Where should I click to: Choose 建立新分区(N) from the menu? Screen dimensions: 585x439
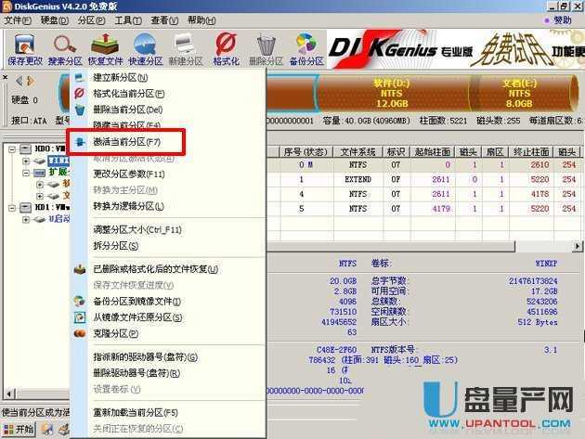[x=121, y=78]
